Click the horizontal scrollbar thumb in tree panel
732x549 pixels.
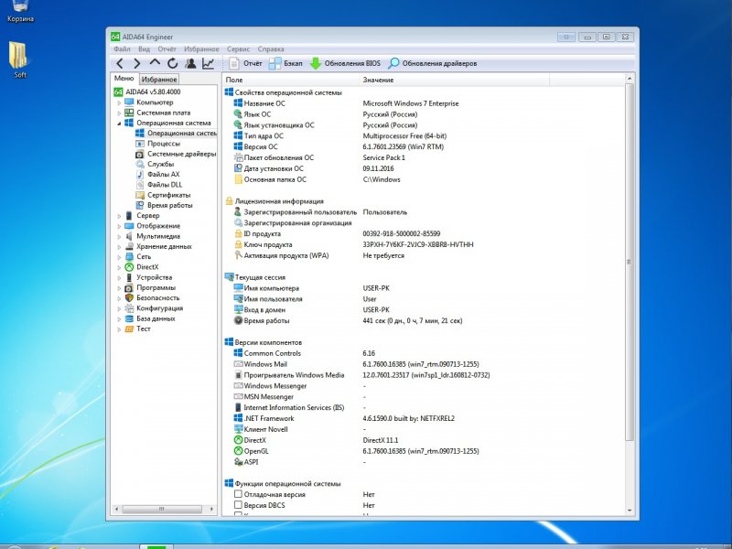coord(162,510)
